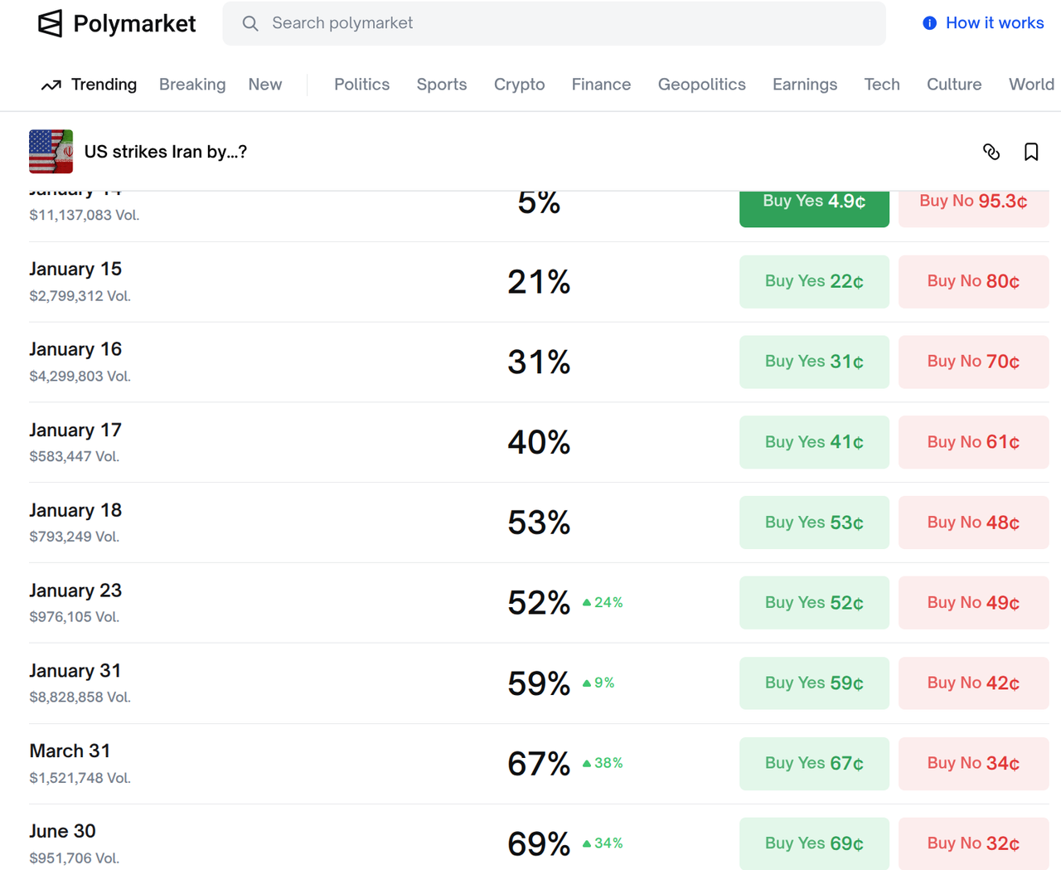Open the Culture category
1061x870 pixels.
click(x=954, y=85)
